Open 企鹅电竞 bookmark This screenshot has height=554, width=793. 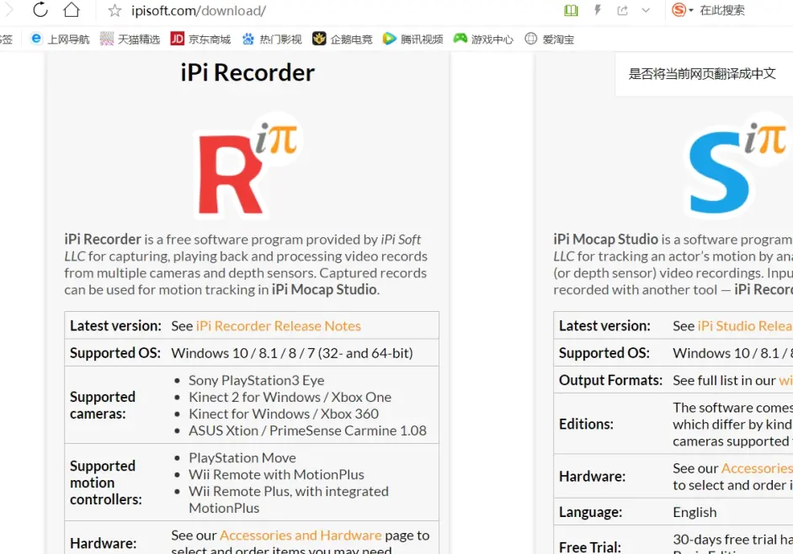pyautogui.click(x=343, y=39)
